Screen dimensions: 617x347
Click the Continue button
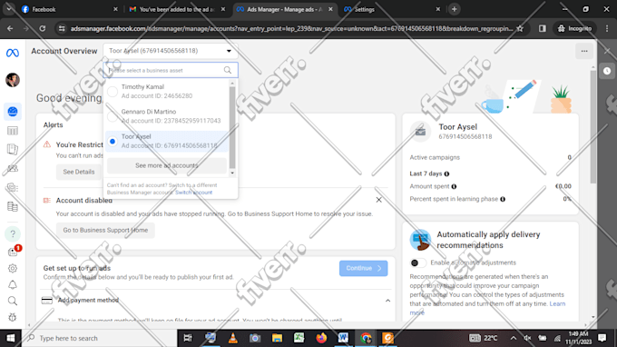click(363, 268)
